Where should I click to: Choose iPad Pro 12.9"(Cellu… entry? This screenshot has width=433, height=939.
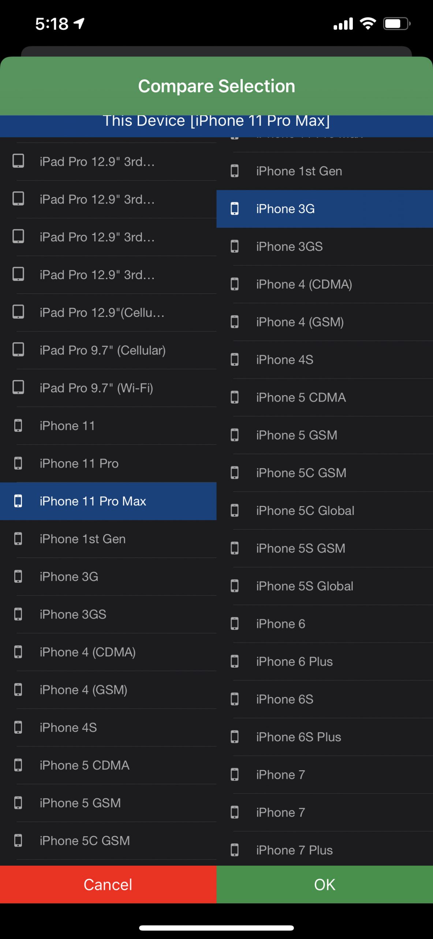(102, 313)
